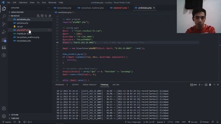Kill the terminal with trash icon
Viewport: 221px width, 124px height.
coord(210,85)
